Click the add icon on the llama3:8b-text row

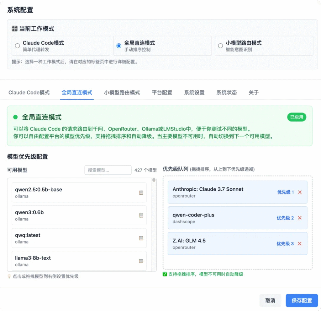tap(141, 261)
